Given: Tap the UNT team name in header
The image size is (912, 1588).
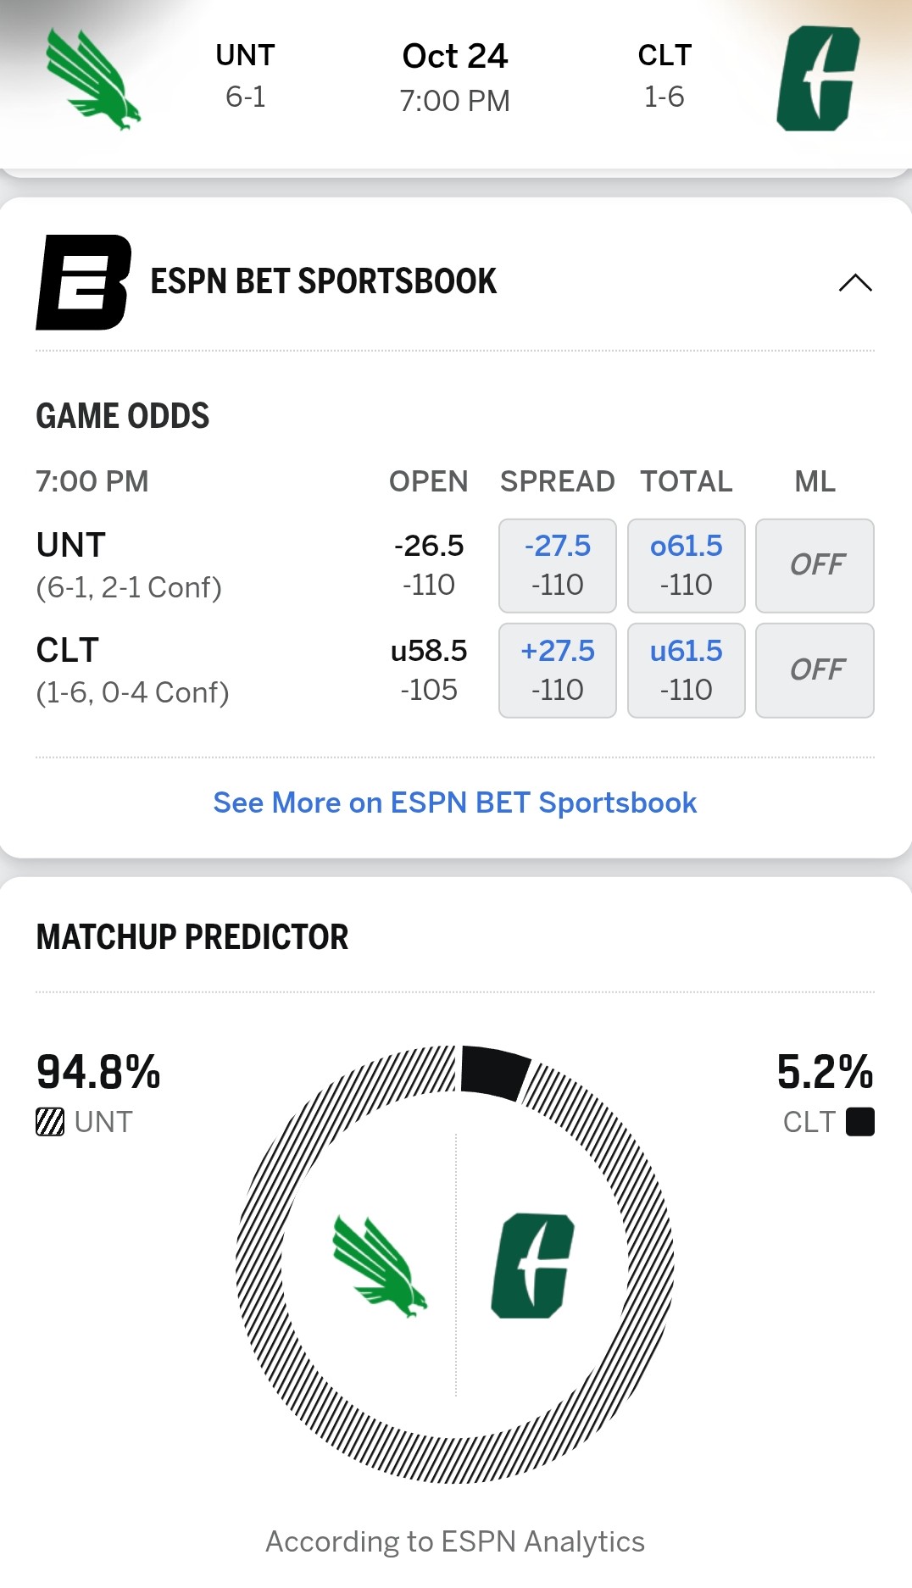Looking at the screenshot, I should 245,56.
